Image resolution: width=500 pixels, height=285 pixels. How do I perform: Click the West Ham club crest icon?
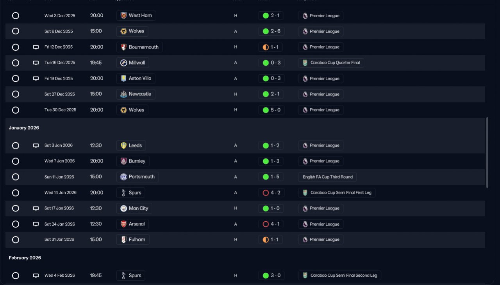tap(124, 16)
